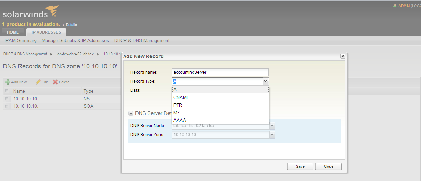
Task: Close the Add New Record dialog via X
Action: coord(343,56)
